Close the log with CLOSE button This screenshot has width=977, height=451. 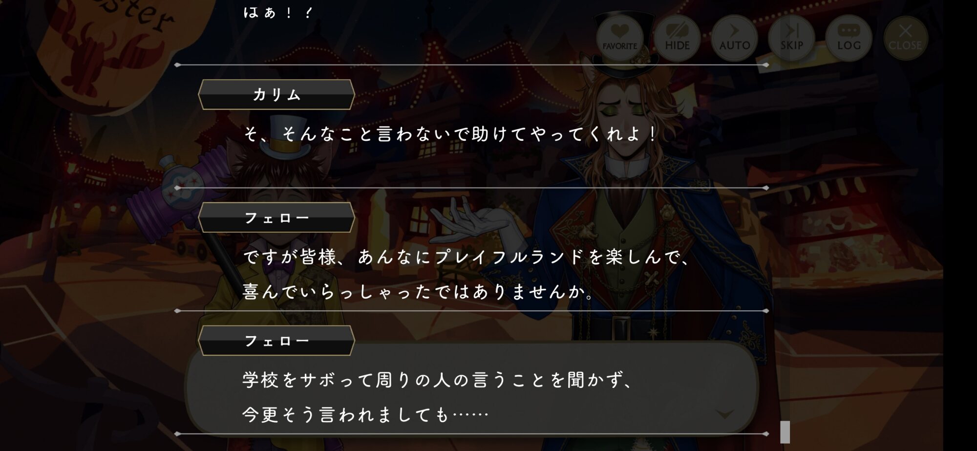[905, 38]
